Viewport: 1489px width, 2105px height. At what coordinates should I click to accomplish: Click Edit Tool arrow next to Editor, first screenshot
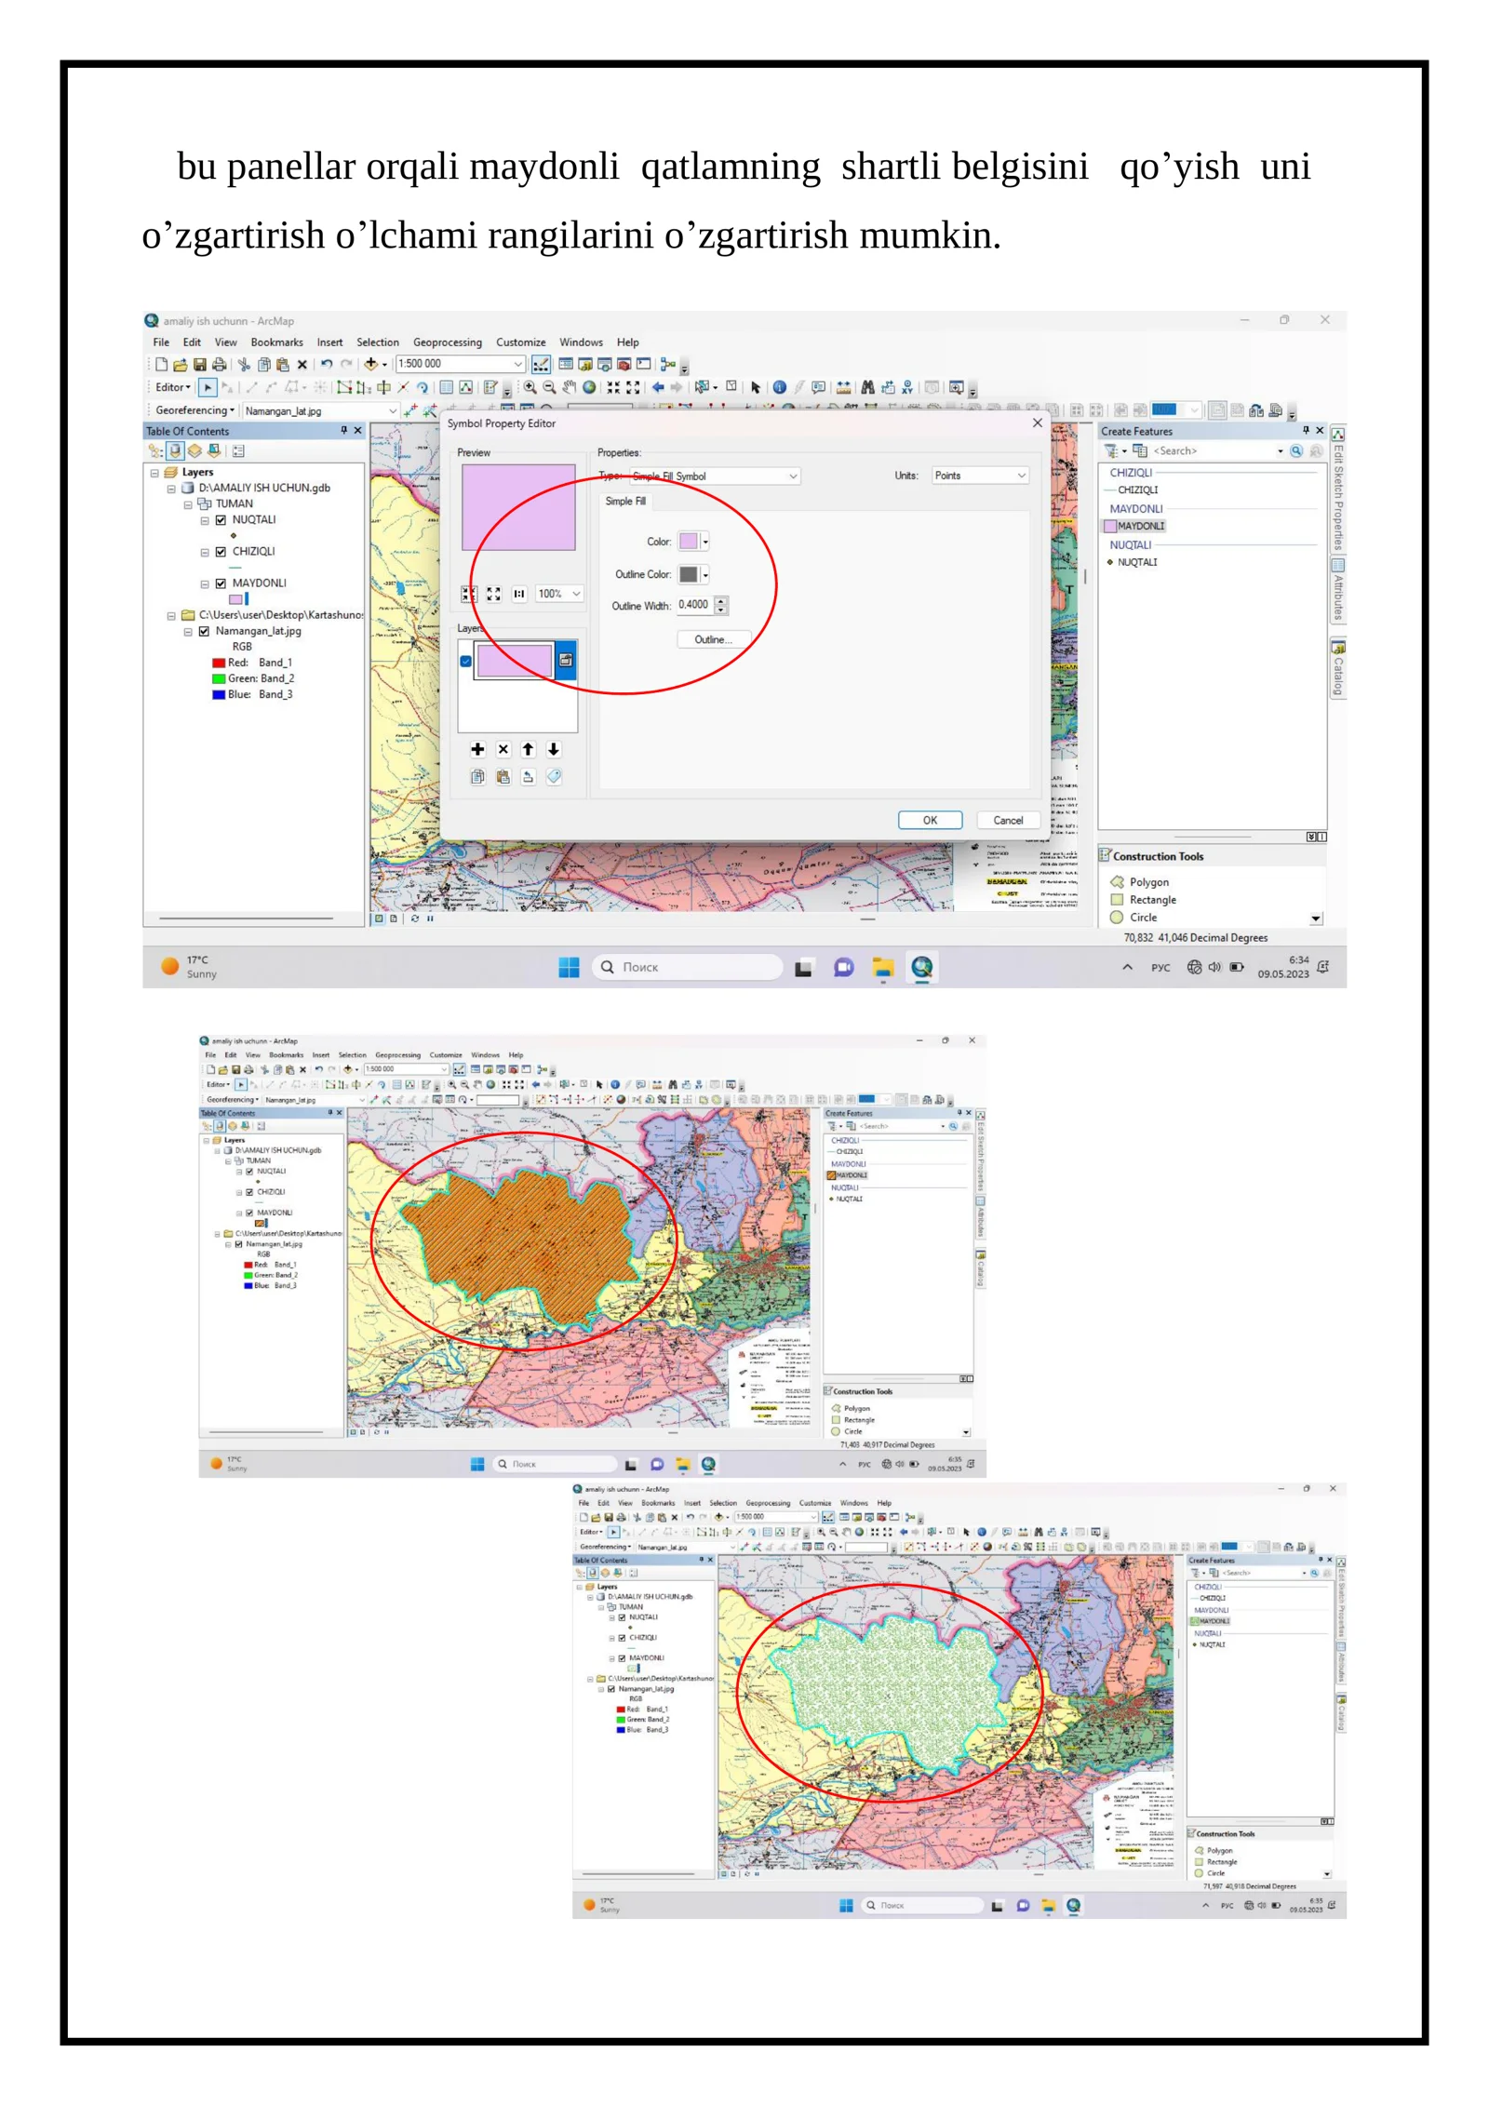pos(208,387)
